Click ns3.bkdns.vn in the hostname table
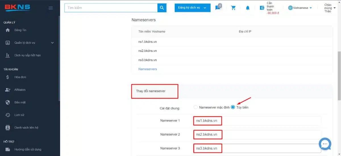Viewport: 341px width, 156px height. [147, 60]
